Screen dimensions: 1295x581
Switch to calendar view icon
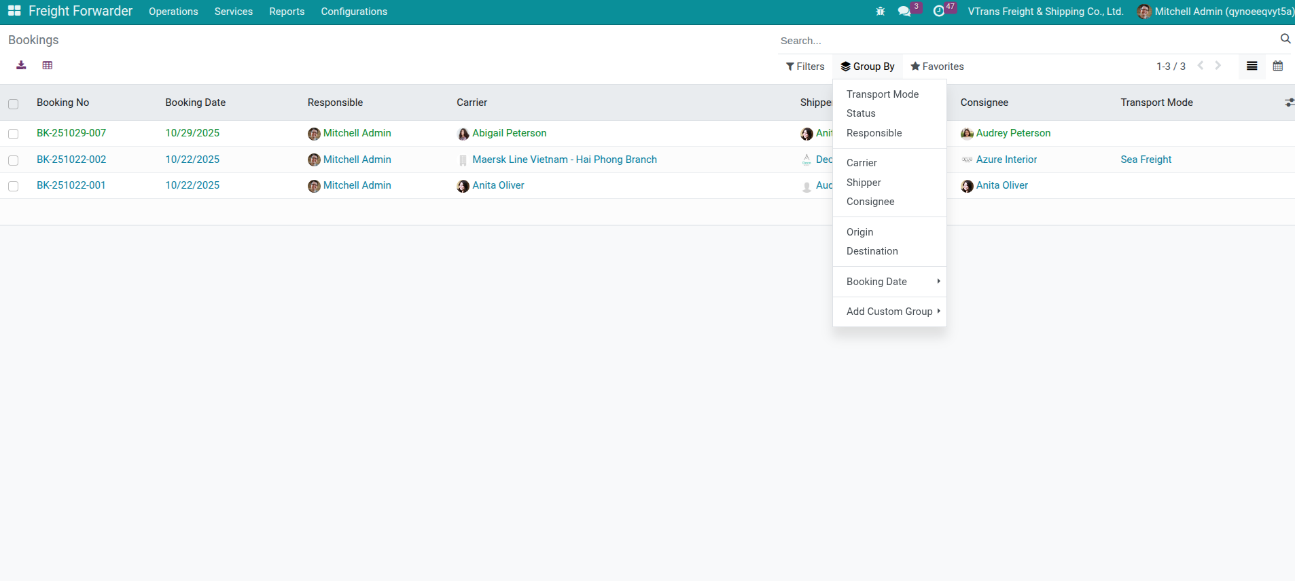(x=1278, y=66)
